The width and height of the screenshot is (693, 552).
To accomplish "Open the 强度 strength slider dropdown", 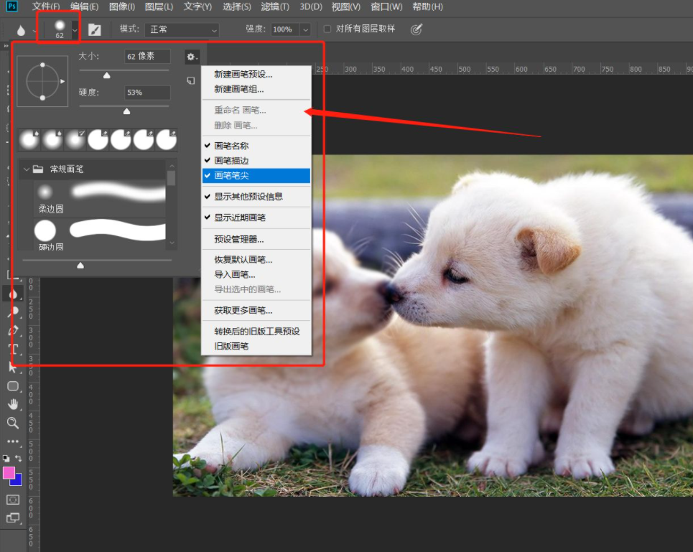I will 305,29.
